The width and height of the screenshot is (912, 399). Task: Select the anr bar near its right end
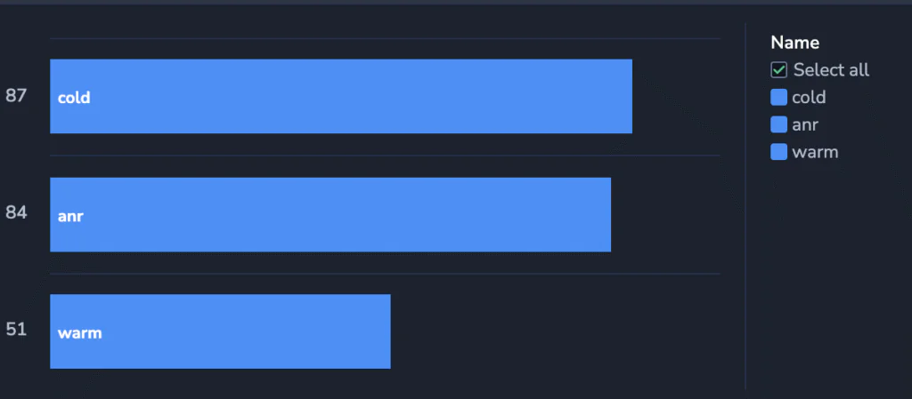coord(596,214)
